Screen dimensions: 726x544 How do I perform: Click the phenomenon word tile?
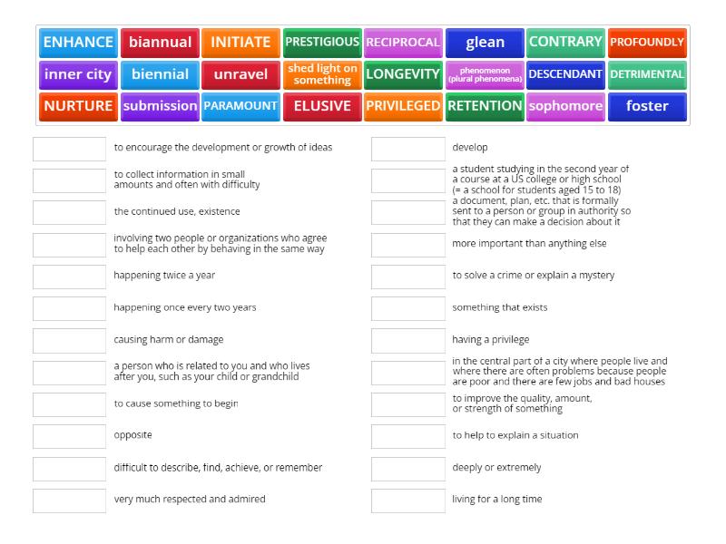(485, 74)
